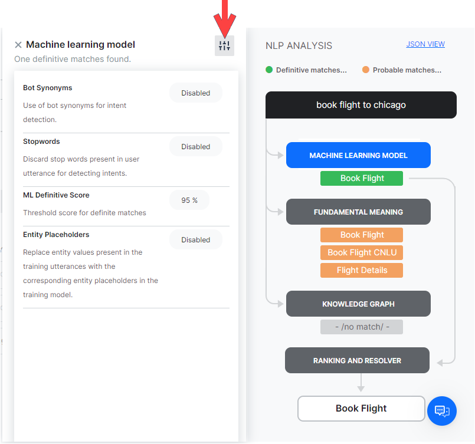Image resolution: width=475 pixels, height=444 pixels.
Task: Click the 'book flight to chicago' utterance box
Action: click(361, 105)
